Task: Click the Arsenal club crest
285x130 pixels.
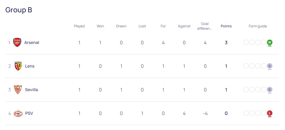Action: coord(17,43)
